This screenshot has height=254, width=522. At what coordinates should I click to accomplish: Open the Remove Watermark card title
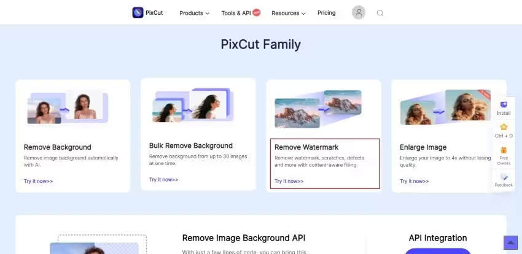coord(306,147)
